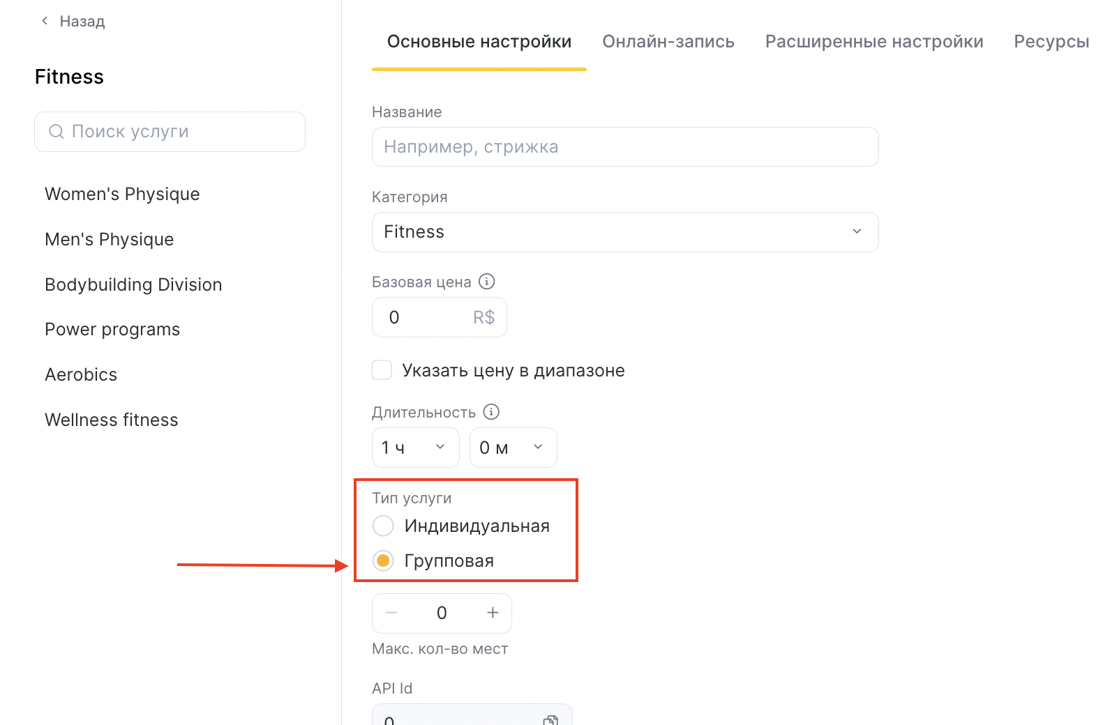Open the Women's Physique service

point(122,194)
